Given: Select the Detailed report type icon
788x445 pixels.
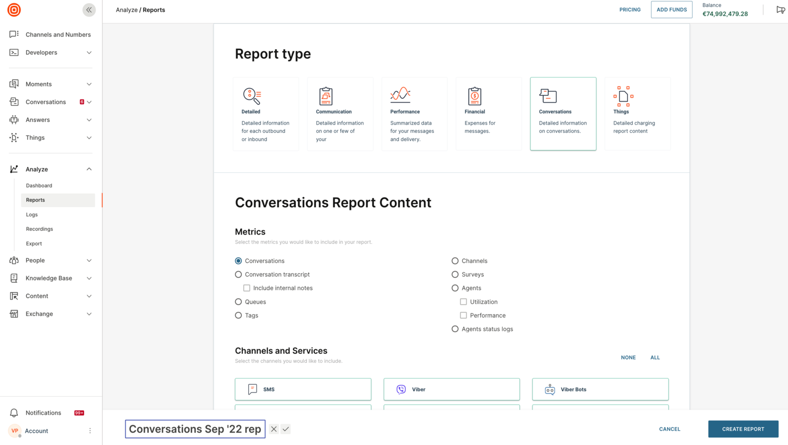Looking at the screenshot, I should 251,94.
